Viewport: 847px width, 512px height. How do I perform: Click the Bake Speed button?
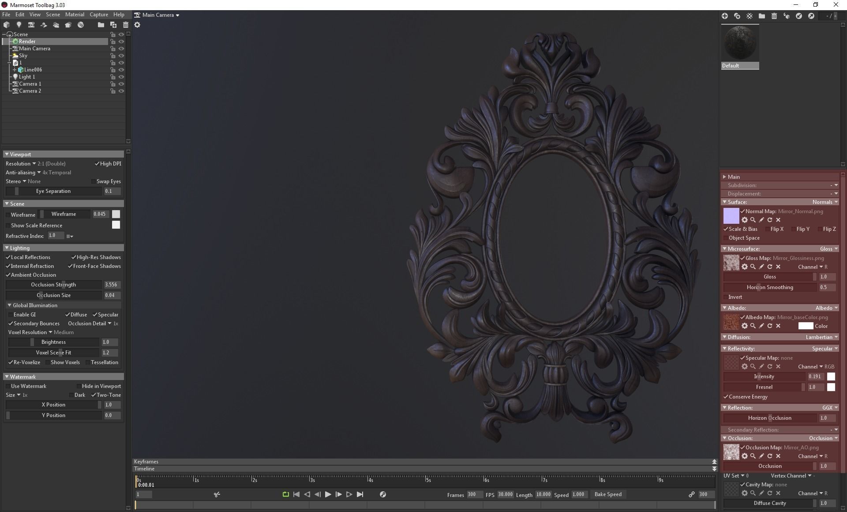pos(607,494)
